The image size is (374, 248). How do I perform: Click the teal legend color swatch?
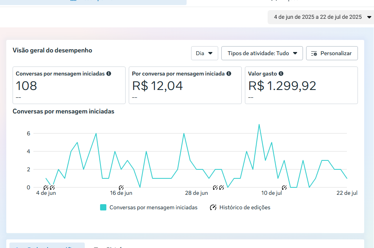tap(103, 207)
